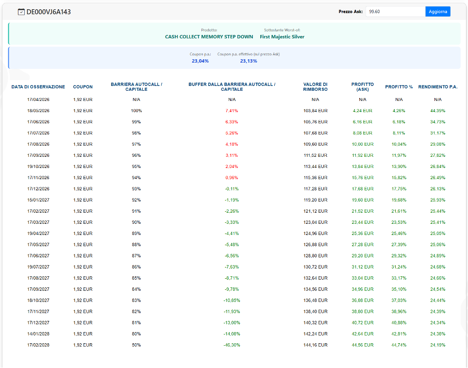The width and height of the screenshot is (468, 368).
Task: Click the Coupon column header
Action: (x=83, y=87)
